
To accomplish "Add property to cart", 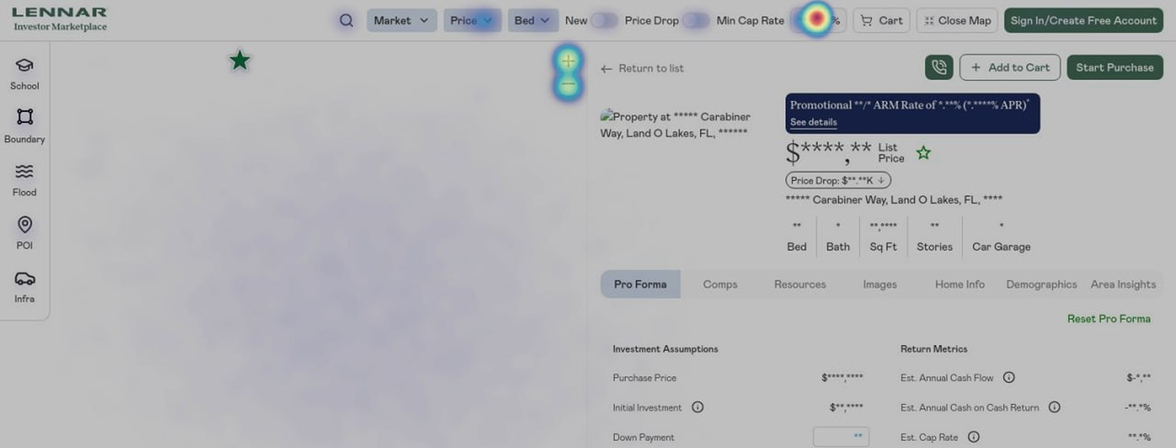I will pos(1010,68).
